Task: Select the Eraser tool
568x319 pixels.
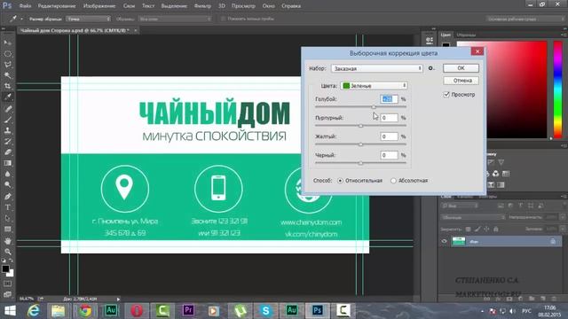Action: [x=8, y=152]
